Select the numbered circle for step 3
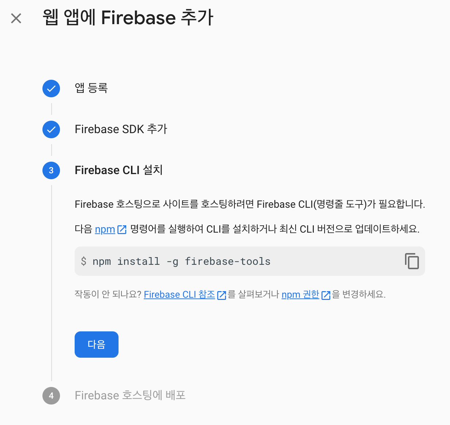 [x=51, y=170]
